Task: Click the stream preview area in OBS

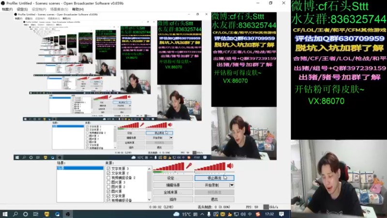Action: (145, 86)
